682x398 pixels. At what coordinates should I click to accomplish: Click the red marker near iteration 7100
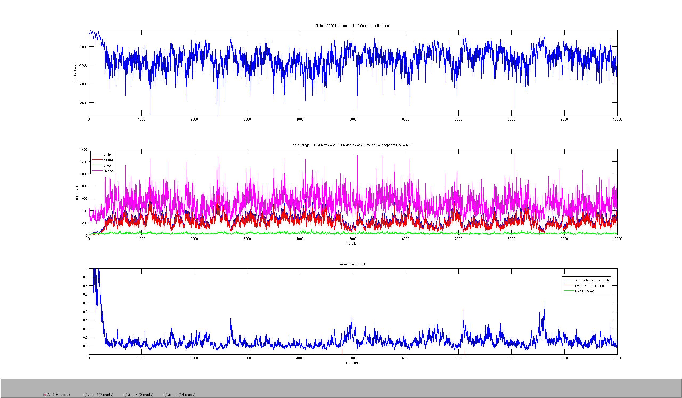point(465,351)
